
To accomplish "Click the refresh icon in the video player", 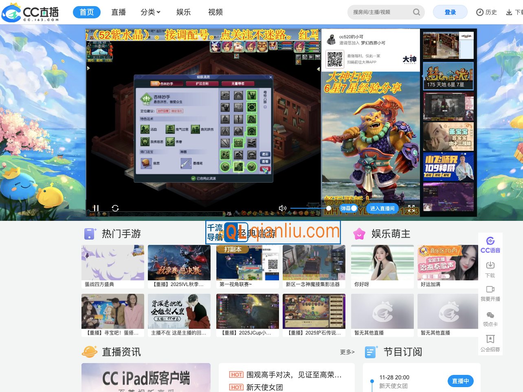I will pos(115,208).
